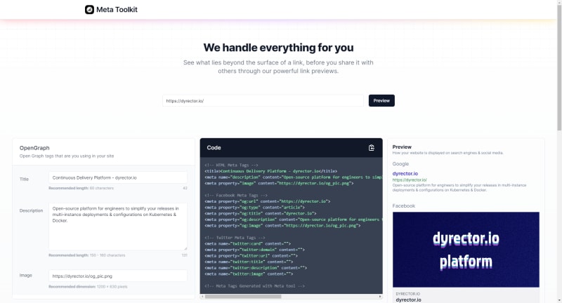Click the 'Code' panel heading
Viewport: 562px width, 303px height.
tap(214, 148)
